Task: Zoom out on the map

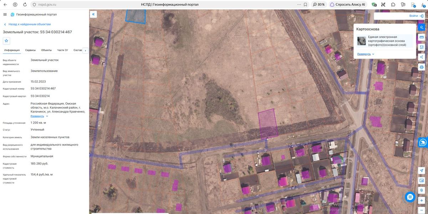Action: (422, 210)
